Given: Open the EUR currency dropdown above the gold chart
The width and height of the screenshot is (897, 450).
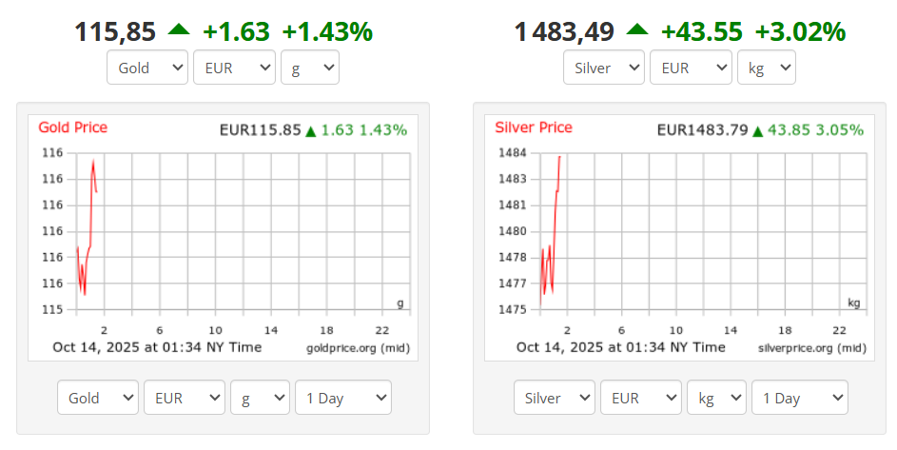Looking at the screenshot, I should pyautogui.click(x=234, y=68).
